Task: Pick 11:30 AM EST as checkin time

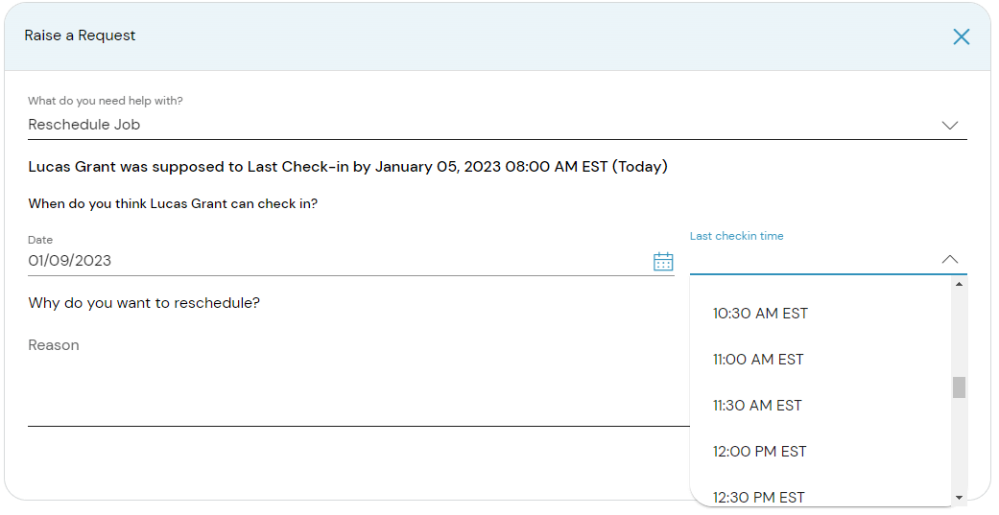Action: 757,406
